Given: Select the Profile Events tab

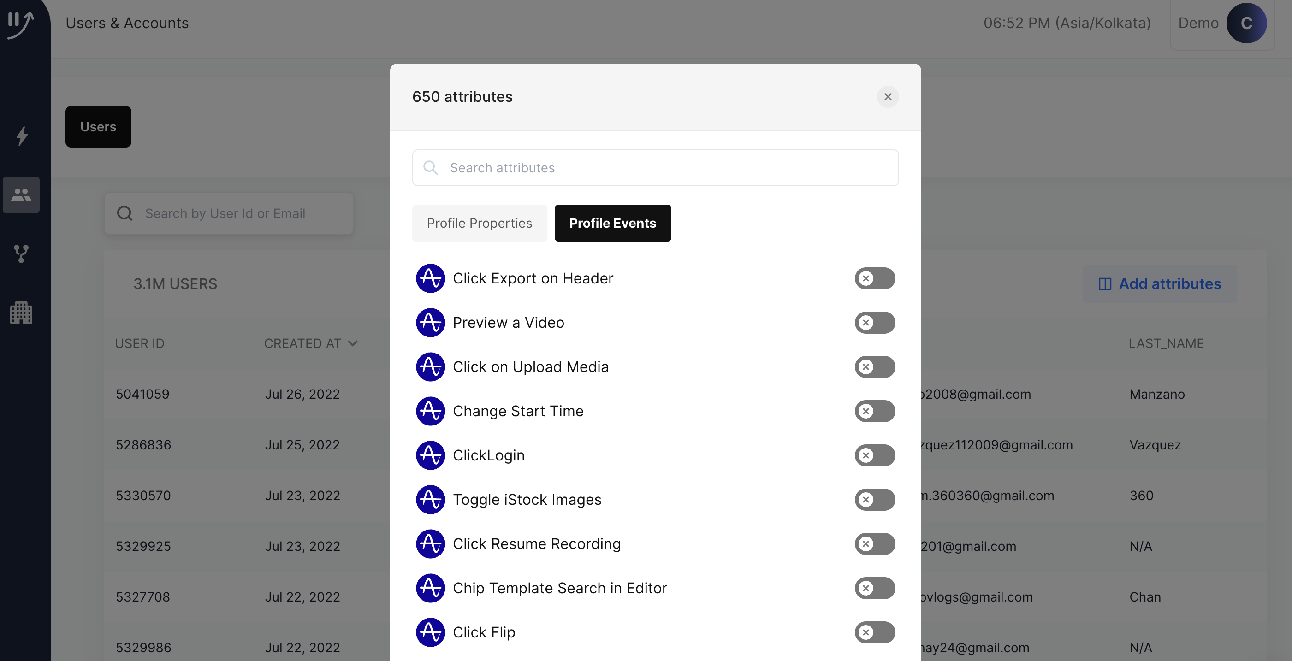Looking at the screenshot, I should click(612, 223).
